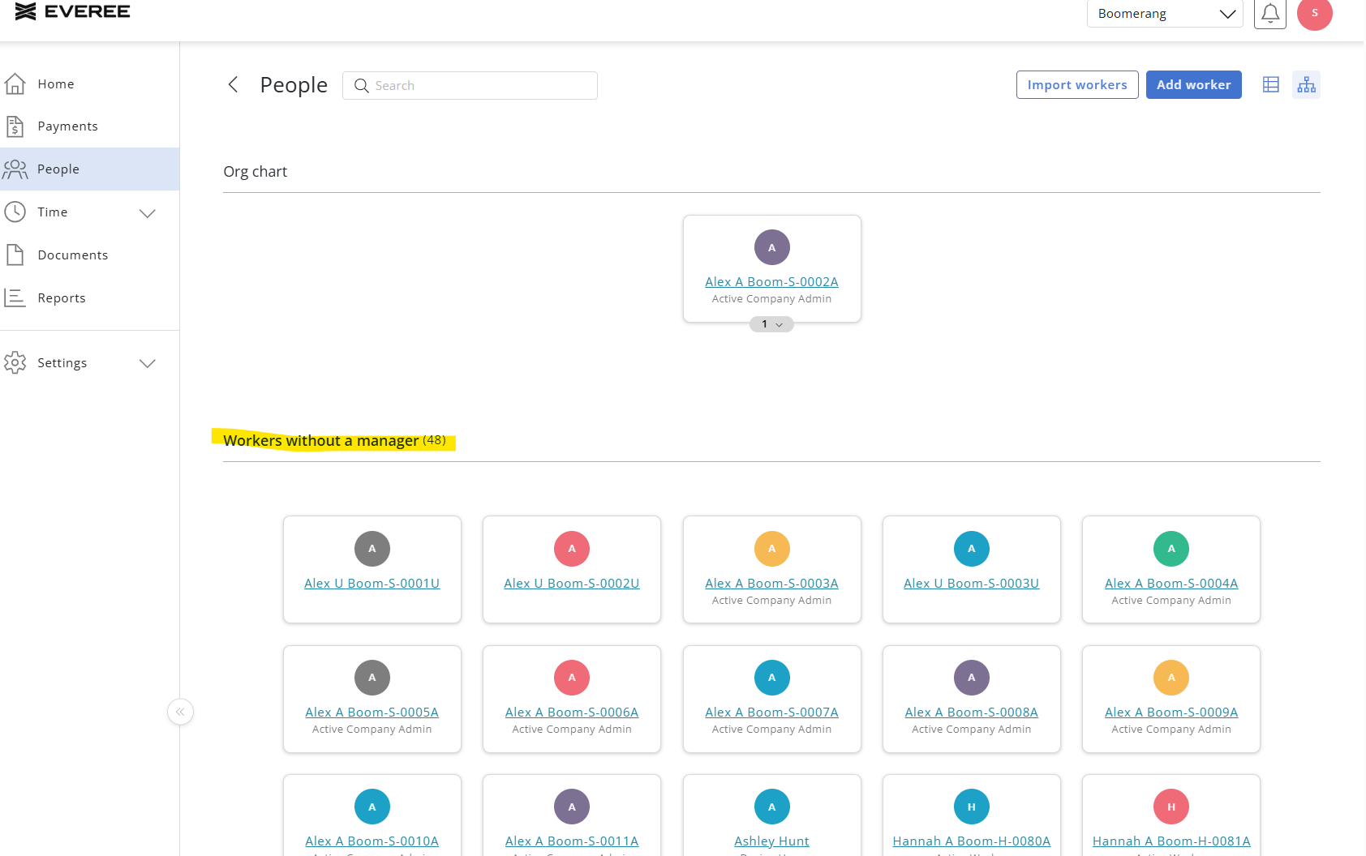1366x856 pixels.
Task: Open Alex A Boom-S-0006A profile link
Action: point(571,713)
